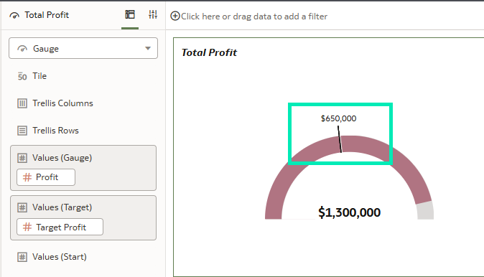The width and height of the screenshot is (484, 277).
Task: Select the Profit measure chip
Action: point(46,177)
